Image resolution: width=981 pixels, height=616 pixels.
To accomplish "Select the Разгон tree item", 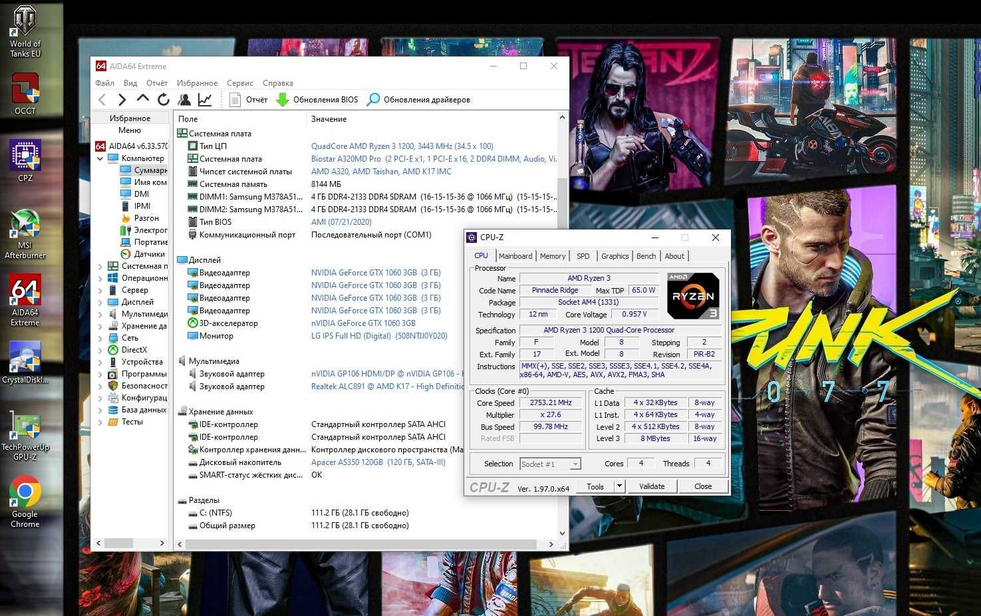I will pyautogui.click(x=140, y=218).
